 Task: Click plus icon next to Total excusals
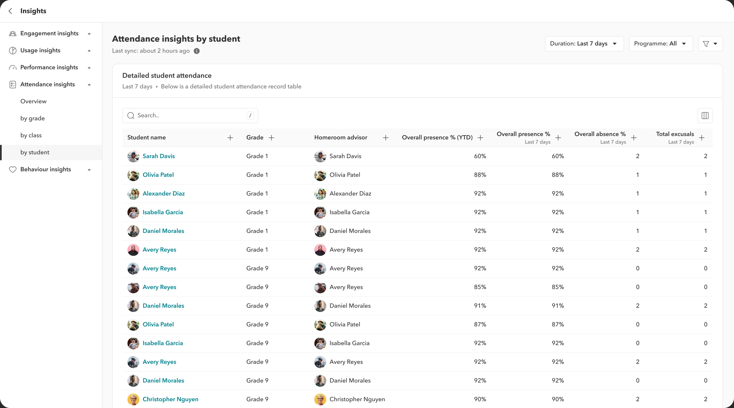coord(702,138)
